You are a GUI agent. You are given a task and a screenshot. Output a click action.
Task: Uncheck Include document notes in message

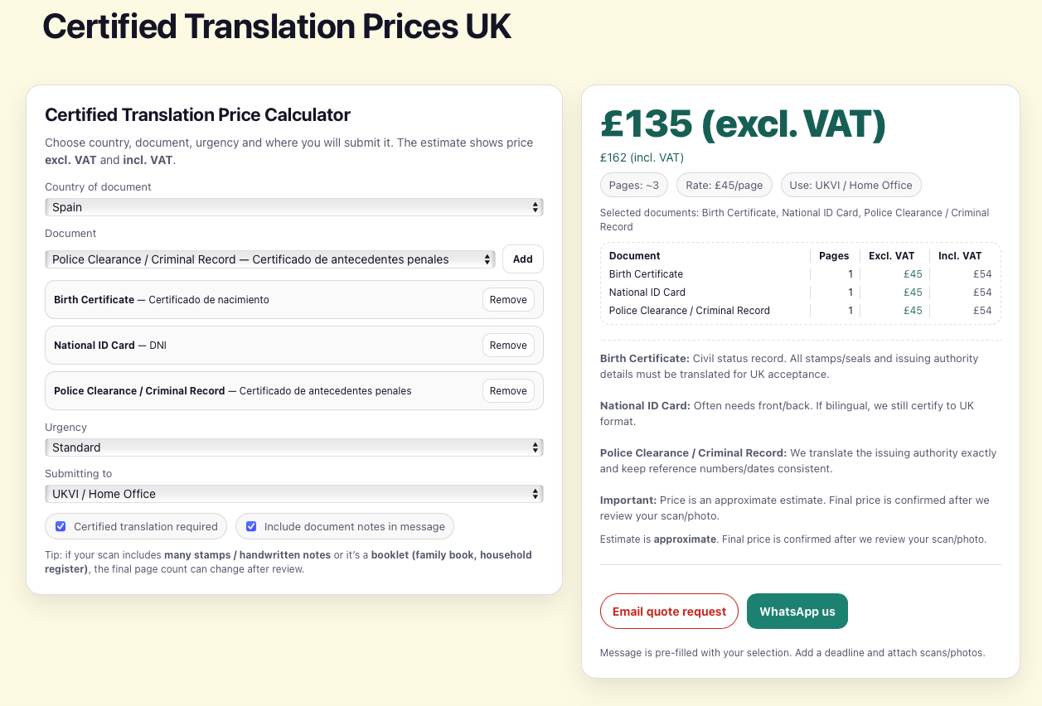(x=251, y=526)
